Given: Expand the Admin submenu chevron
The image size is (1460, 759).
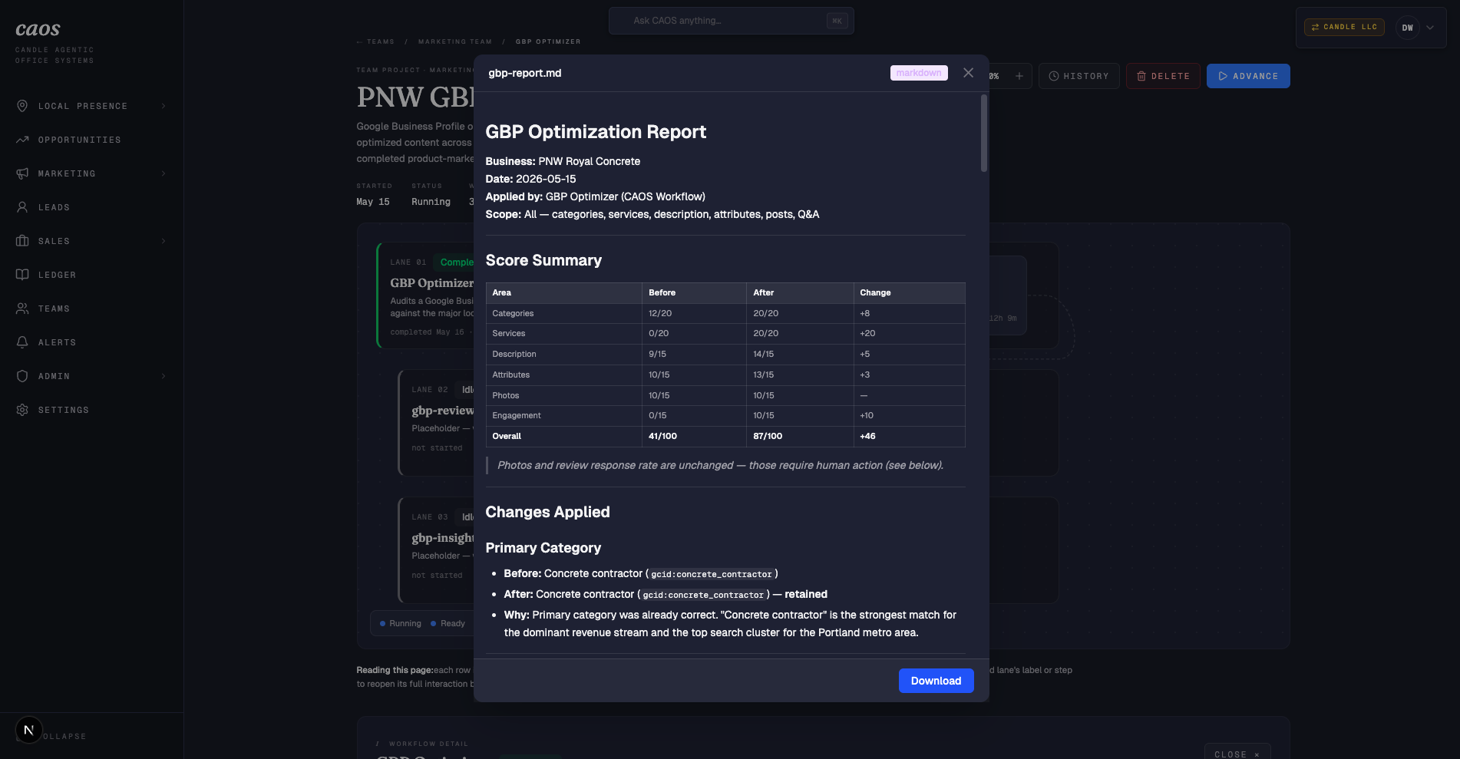Looking at the screenshot, I should [164, 376].
